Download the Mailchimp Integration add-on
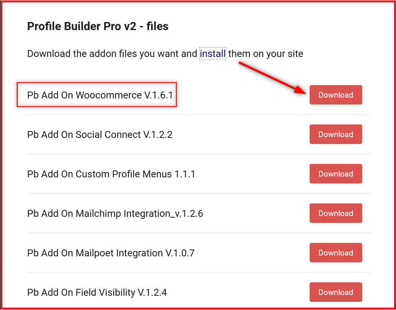 [x=336, y=213]
